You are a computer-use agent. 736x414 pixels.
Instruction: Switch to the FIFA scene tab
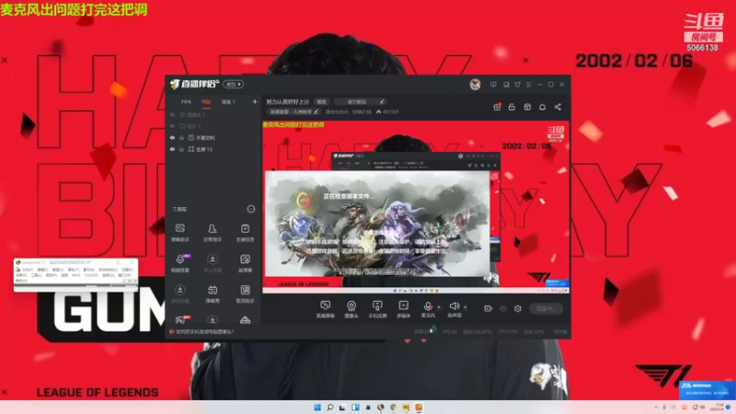pos(187,102)
